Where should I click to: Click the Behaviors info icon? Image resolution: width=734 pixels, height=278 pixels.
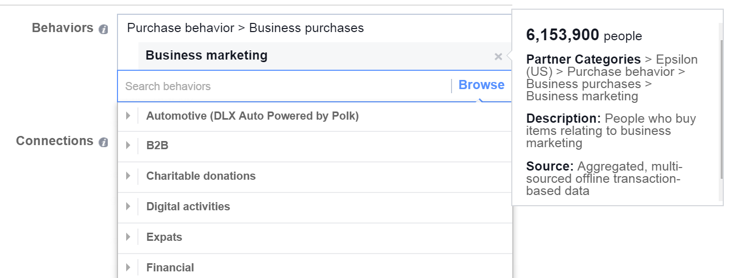[x=103, y=29]
